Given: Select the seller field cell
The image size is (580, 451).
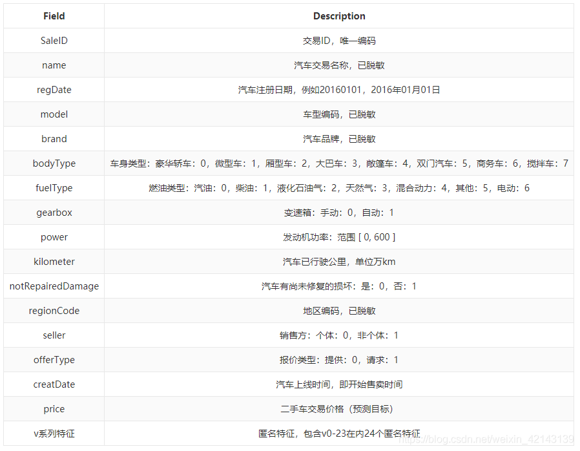Looking at the screenshot, I should 54,335.
